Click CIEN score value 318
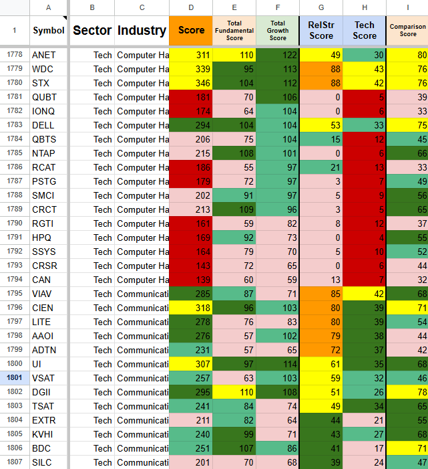The image size is (428, 469). coord(191,308)
